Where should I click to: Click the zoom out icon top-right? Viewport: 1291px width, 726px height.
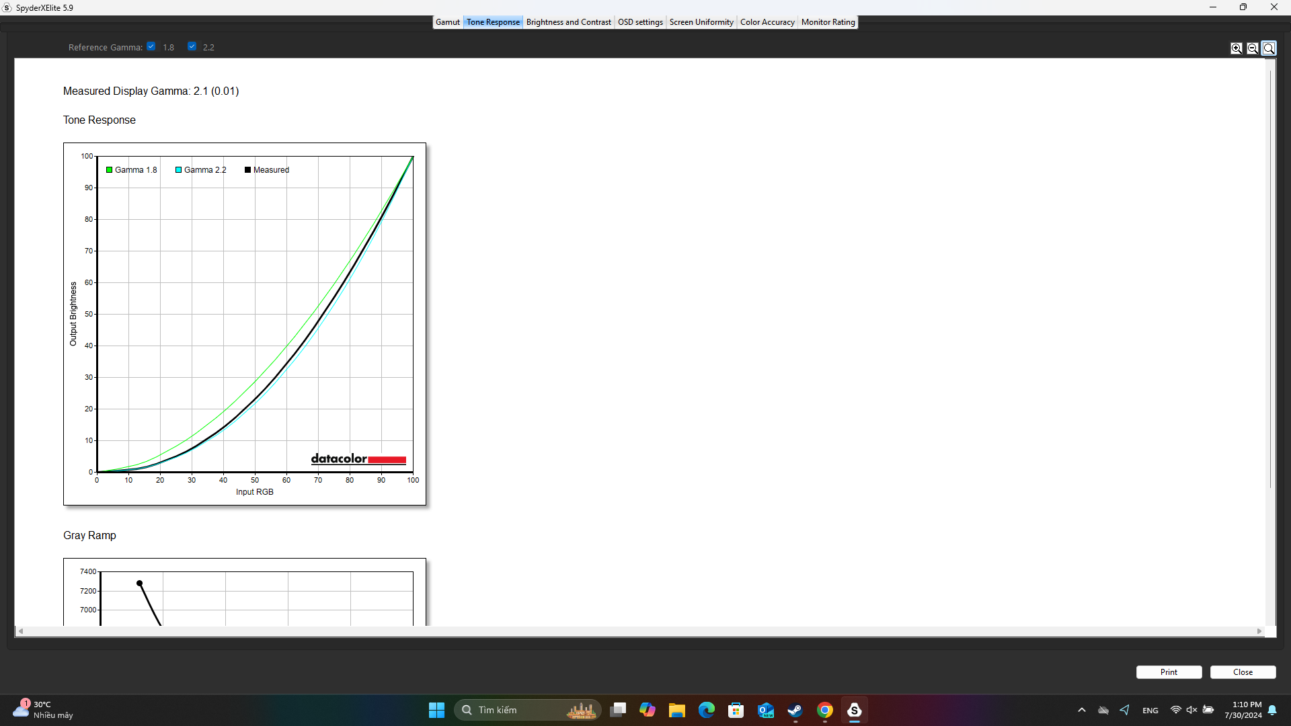(1252, 47)
